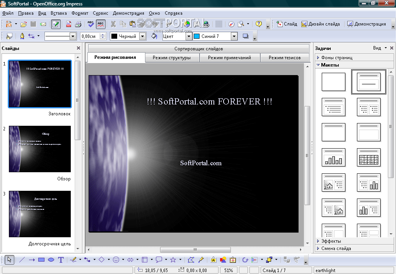Select the Ellipse drawing tool
This screenshot has width=396, height=274.
click(51, 260)
